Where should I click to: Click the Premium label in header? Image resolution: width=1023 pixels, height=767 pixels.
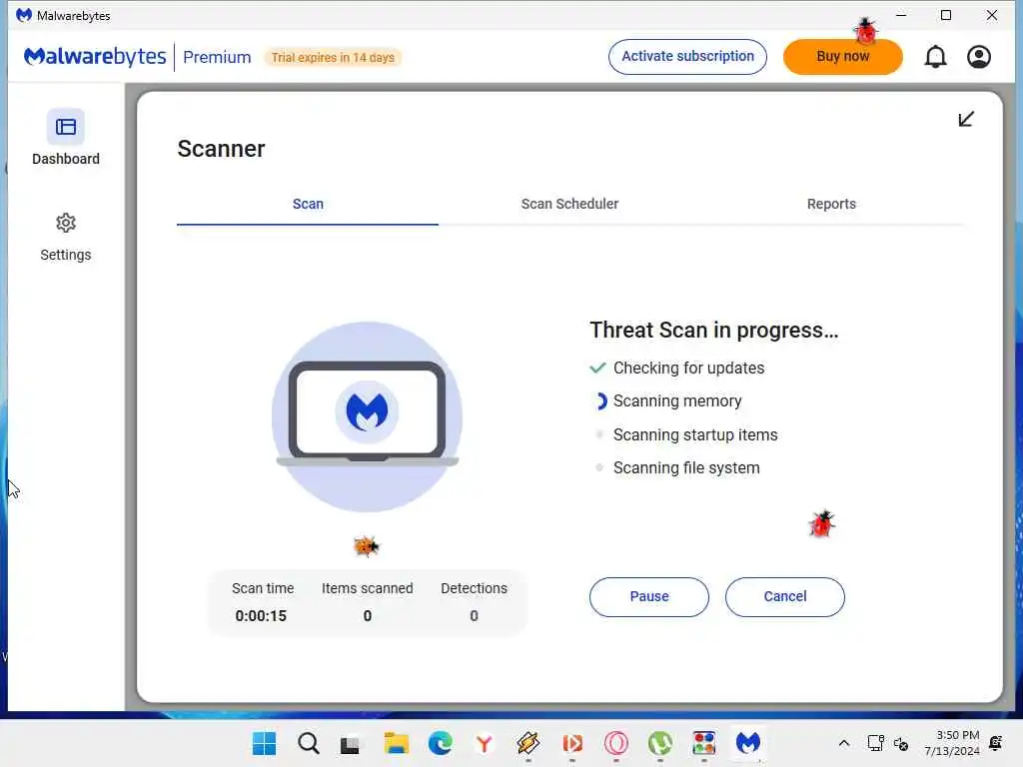coord(217,57)
